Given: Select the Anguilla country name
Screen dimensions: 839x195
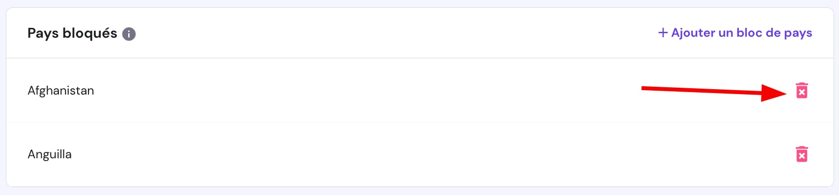Looking at the screenshot, I should point(50,154).
